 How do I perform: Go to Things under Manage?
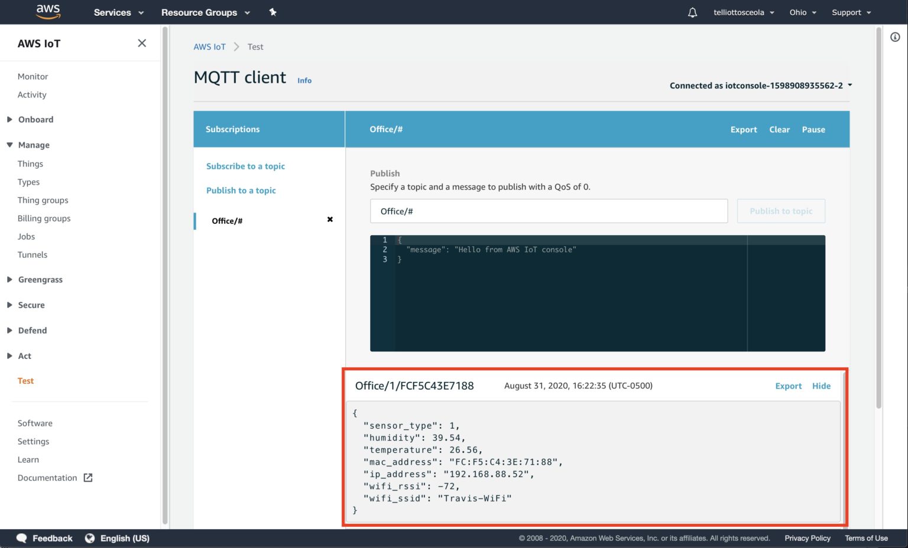30,164
